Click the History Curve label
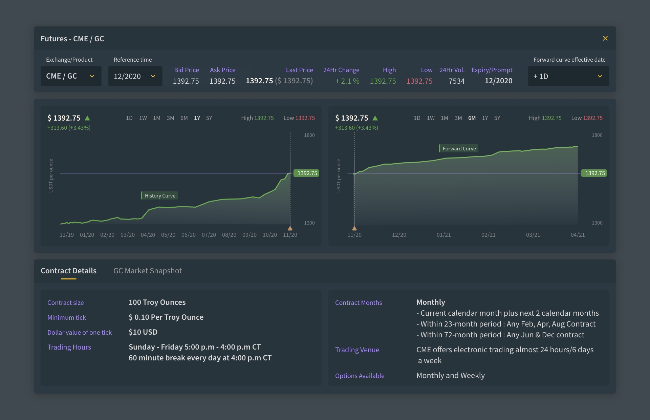650x420 pixels. (x=160, y=196)
